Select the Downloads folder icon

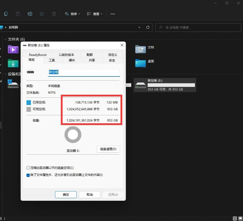click(13, 63)
